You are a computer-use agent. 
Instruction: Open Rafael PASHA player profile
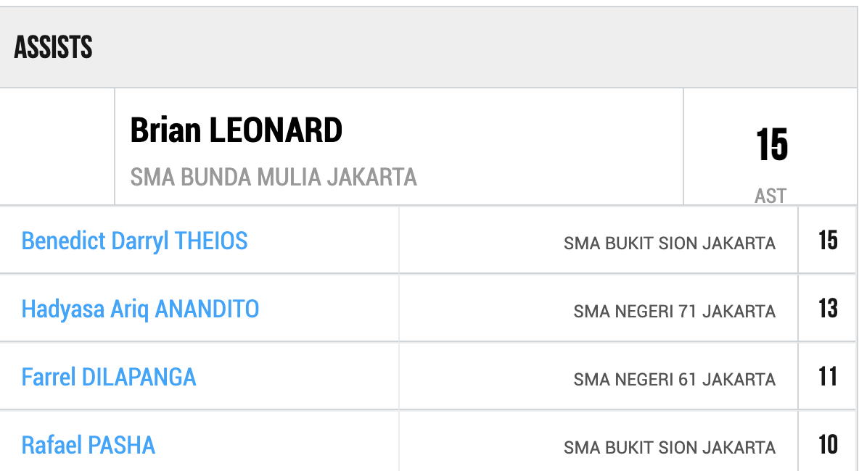pyautogui.click(x=89, y=446)
